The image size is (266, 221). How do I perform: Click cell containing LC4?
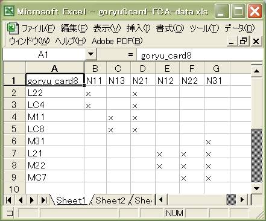coord(55,104)
